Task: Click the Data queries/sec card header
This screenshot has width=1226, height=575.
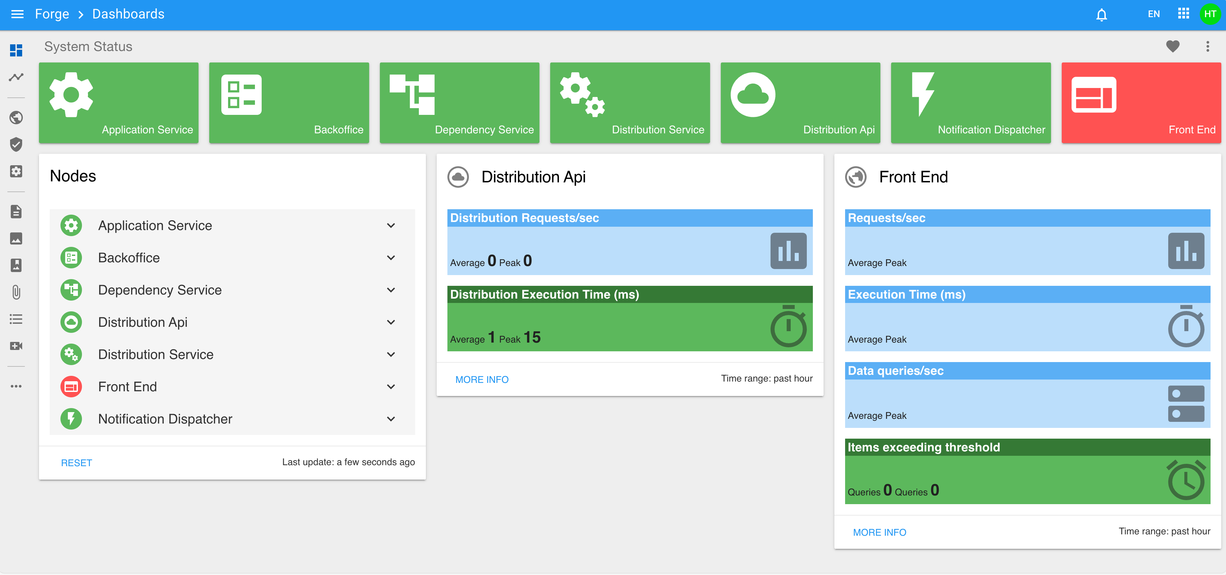Action: coord(1027,371)
